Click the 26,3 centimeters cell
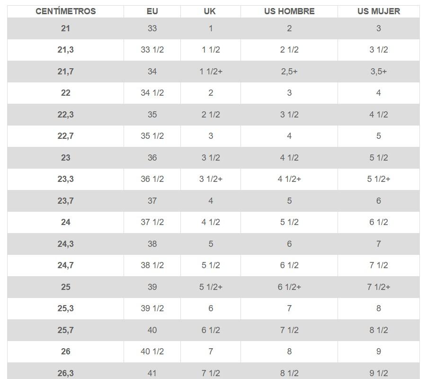The height and width of the screenshot is (379, 427). click(65, 373)
